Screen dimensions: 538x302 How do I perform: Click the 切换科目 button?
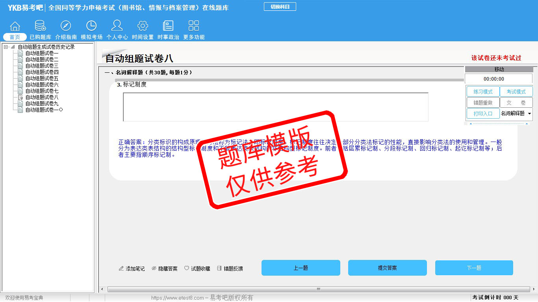(x=280, y=7)
